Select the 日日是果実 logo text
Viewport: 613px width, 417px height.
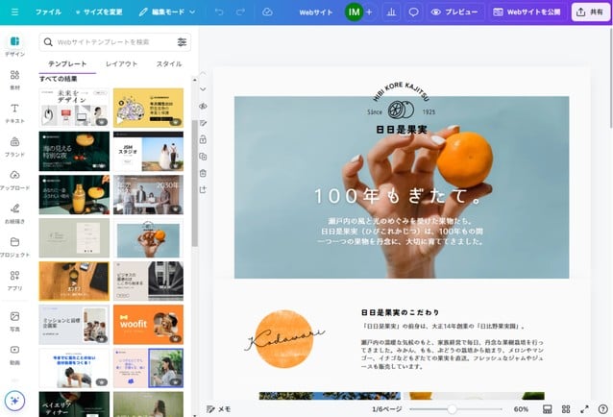(402, 130)
